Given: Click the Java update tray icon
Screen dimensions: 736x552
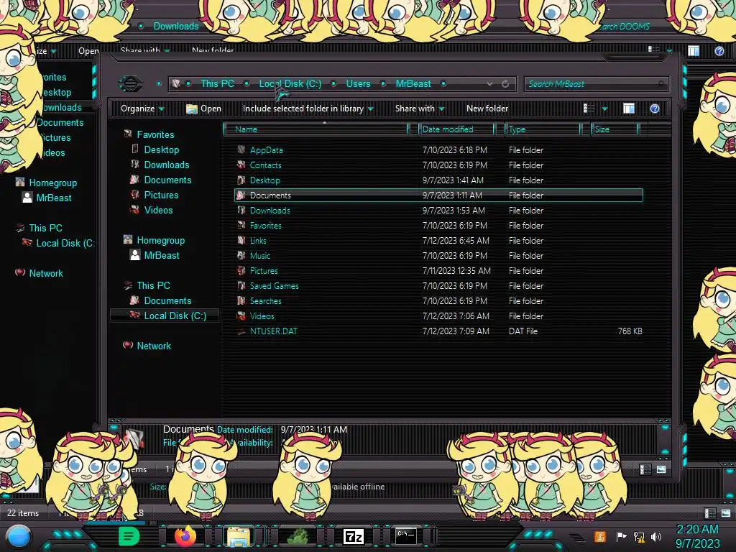Looking at the screenshot, I should 600,536.
